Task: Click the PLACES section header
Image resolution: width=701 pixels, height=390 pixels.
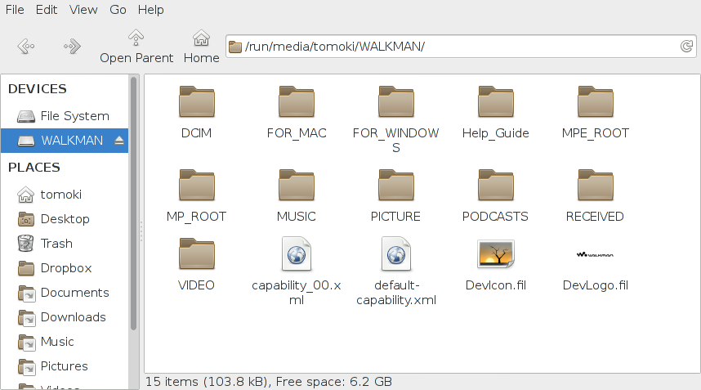Action: point(34,168)
